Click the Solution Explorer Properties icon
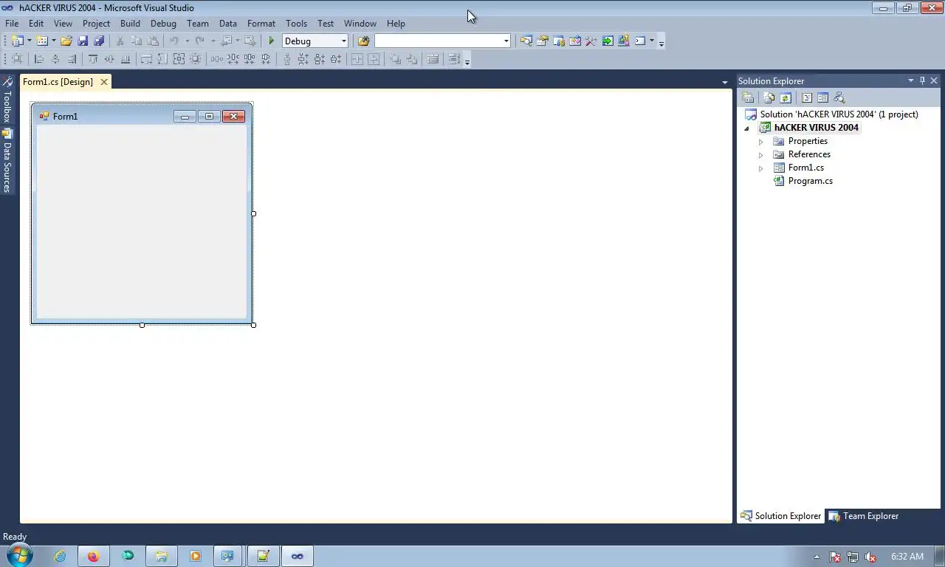The width and height of the screenshot is (945, 567). [748, 97]
